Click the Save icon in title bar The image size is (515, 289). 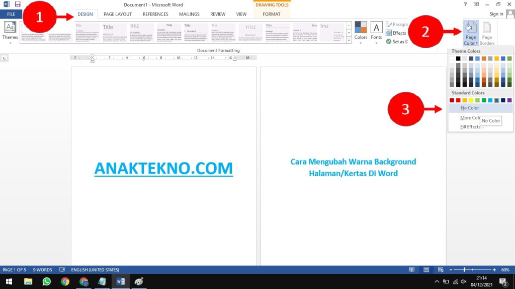[x=18, y=4]
